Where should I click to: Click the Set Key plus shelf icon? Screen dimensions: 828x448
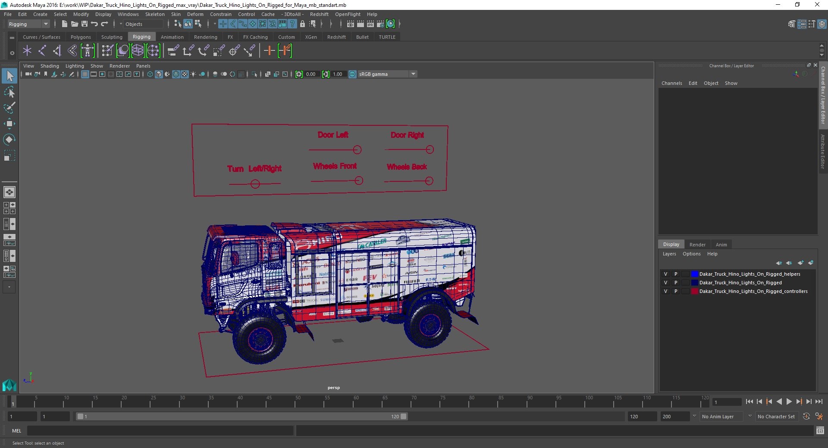(x=269, y=51)
